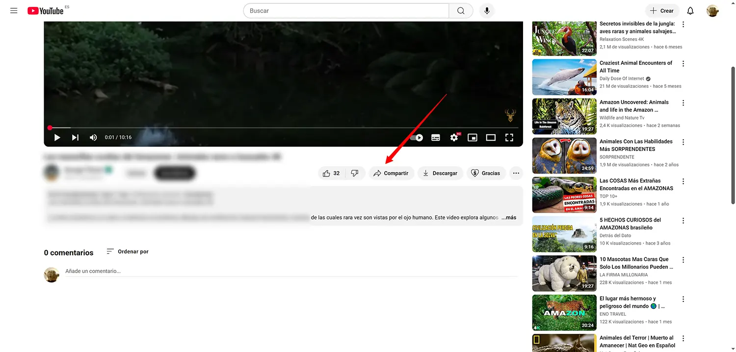Open the video's three-dot more actions menu
736x352 pixels.
point(516,173)
